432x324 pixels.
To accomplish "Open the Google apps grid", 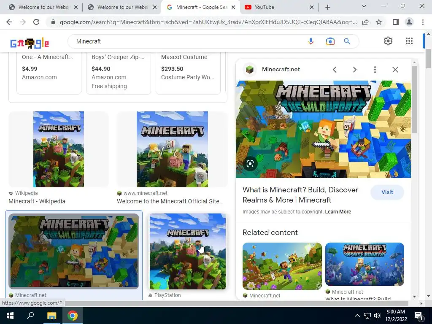I will click(409, 41).
